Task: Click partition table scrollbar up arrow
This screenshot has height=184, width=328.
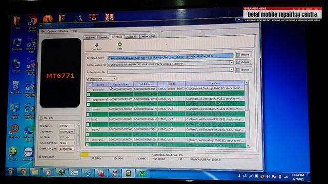Action: pyautogui.click(x=247, y=82)
